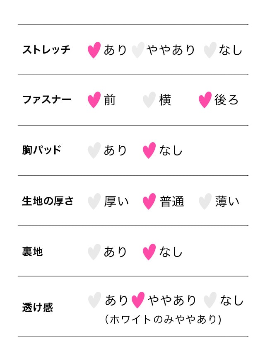Click the grey heart beside 胸パッド あり

[94, 150]
